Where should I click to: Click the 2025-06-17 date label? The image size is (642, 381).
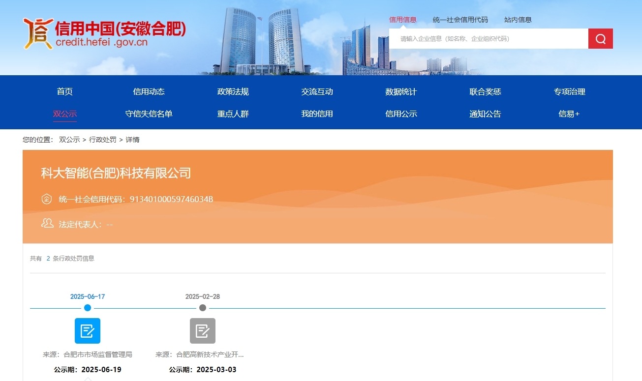[x=88, y=296]
